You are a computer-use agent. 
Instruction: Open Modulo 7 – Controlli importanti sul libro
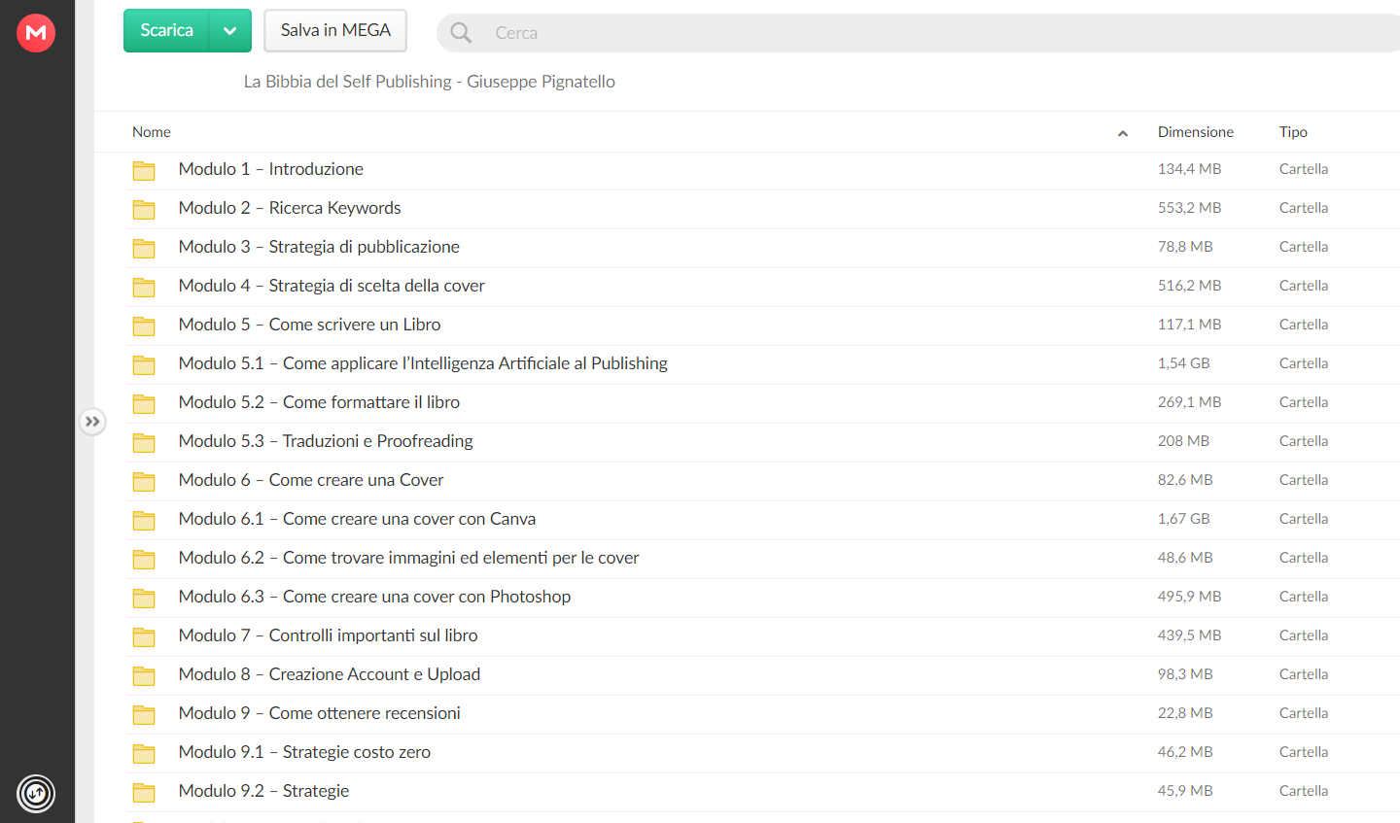tap(328, 635)
